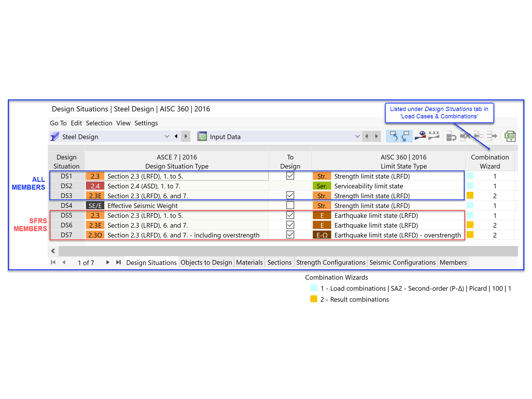The width and height of the screenshot is (532, 399).
Task: Click the horizontal scrollbar below the table
Action: pyautogui.click(x=266, y=251)
